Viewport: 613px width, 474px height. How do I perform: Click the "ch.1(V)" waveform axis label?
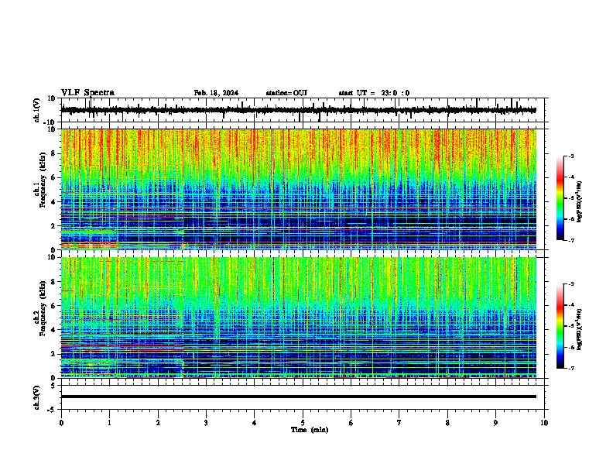click(36, 110)
